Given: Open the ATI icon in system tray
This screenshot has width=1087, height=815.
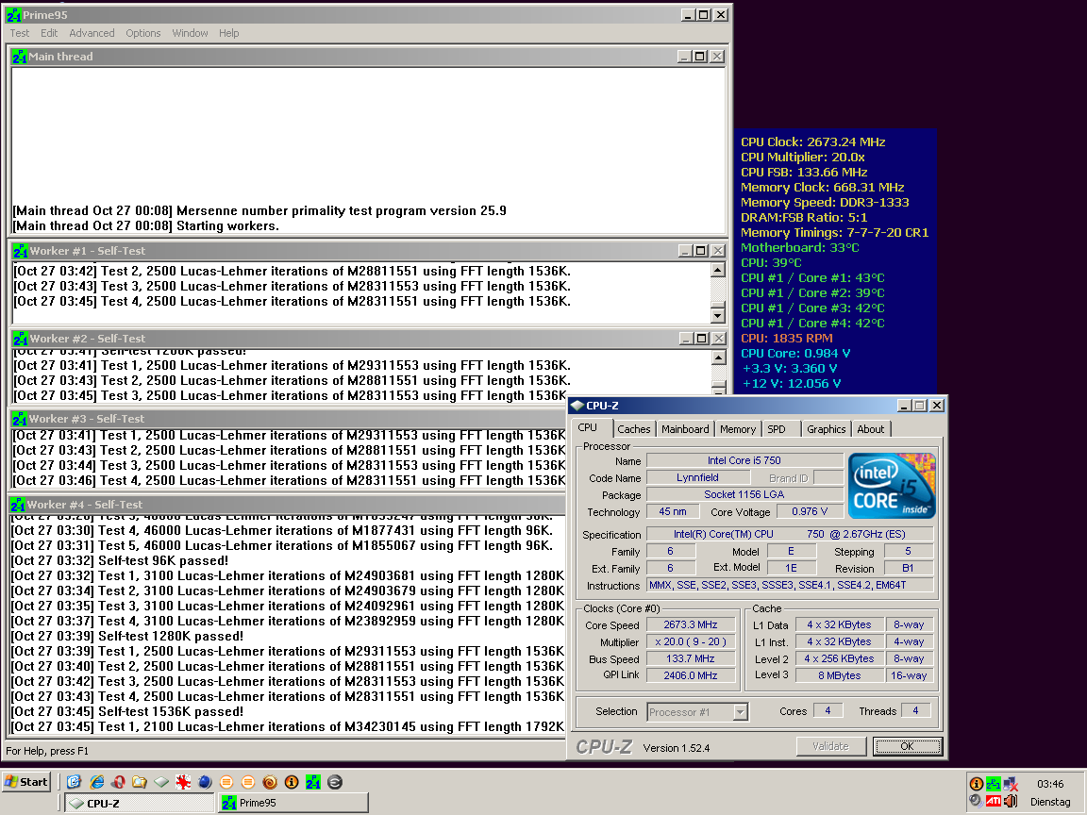Looking at the screenshot, I should (994, 801).
